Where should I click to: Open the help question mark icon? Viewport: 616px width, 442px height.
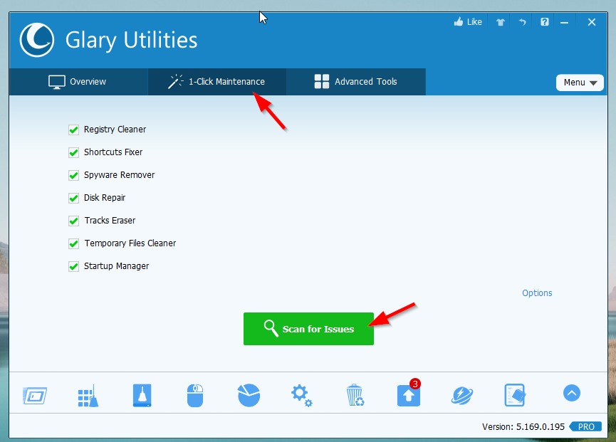click(545, 22)
